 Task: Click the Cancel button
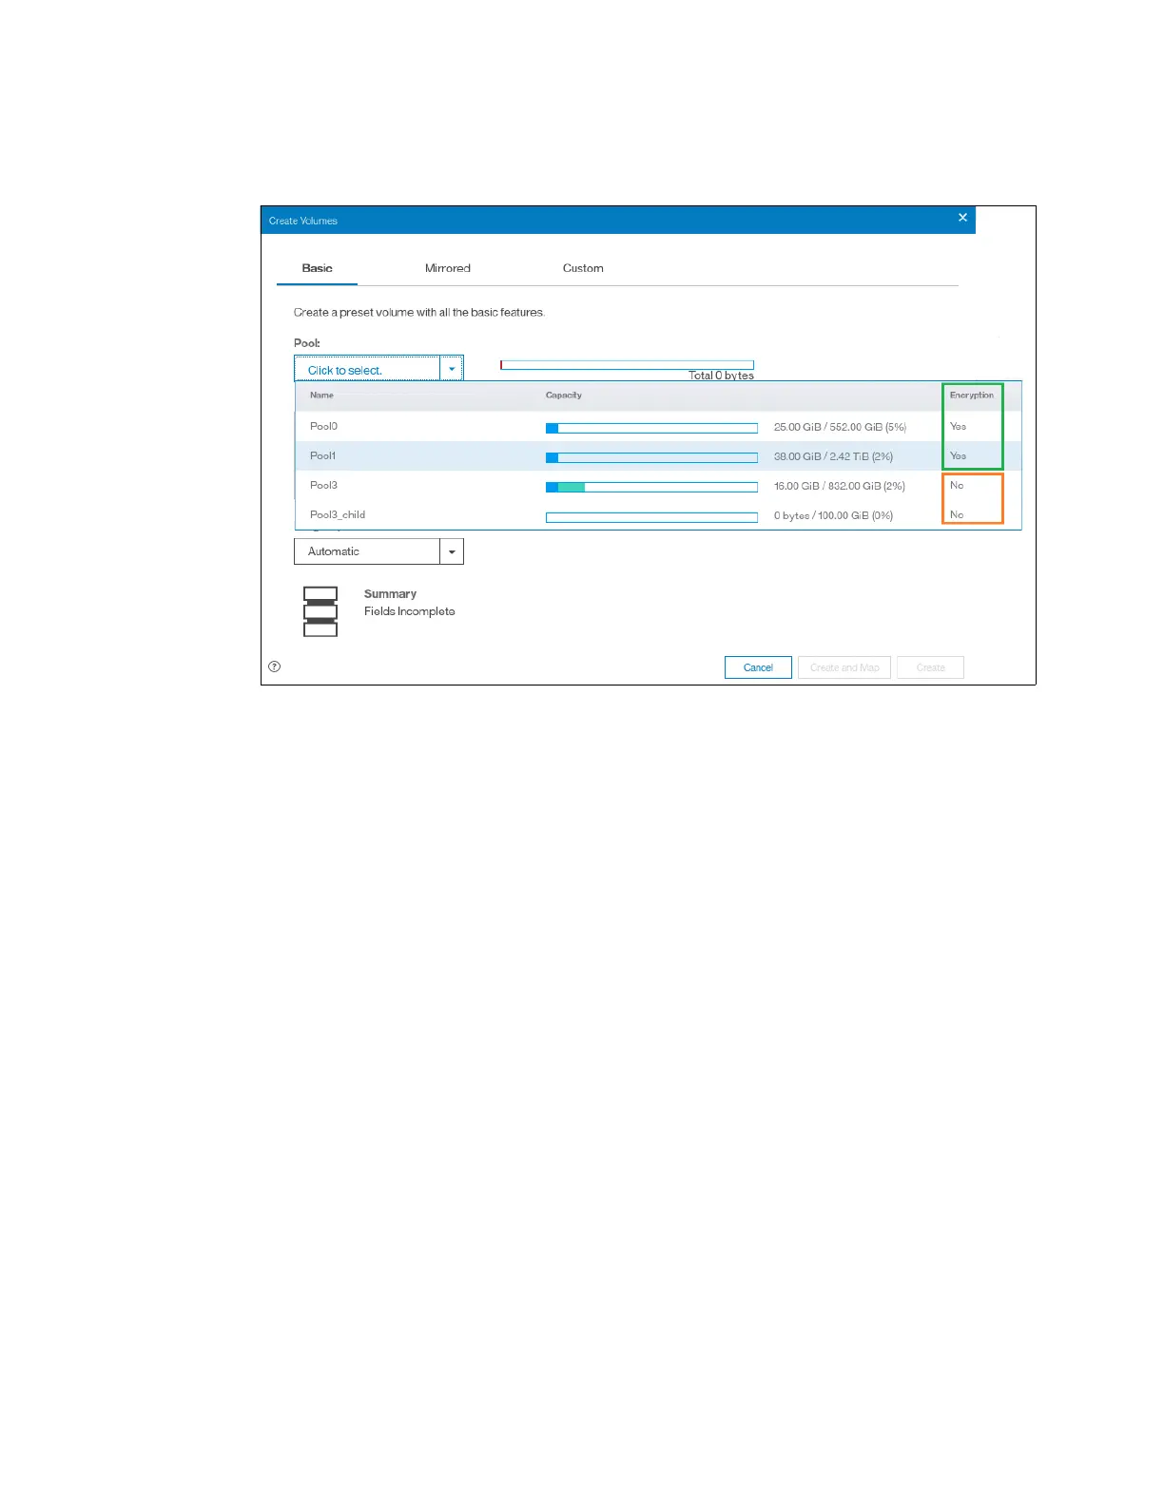point(758,667)
